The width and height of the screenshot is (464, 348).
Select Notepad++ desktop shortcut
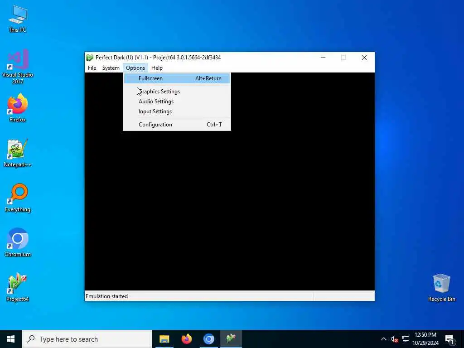18,153
